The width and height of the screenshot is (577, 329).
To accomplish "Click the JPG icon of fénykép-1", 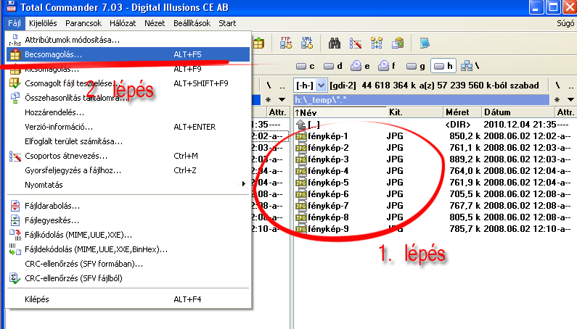I will [x=300, y=136].
